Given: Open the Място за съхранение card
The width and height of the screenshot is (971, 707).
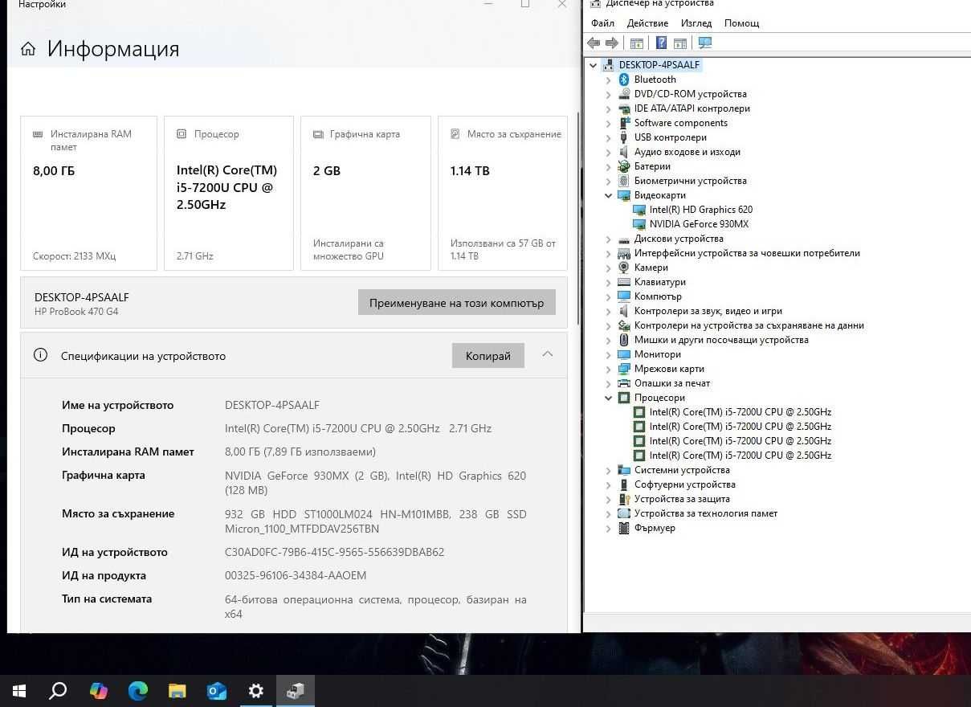Looking at the screenshot, I should point(503,193).
